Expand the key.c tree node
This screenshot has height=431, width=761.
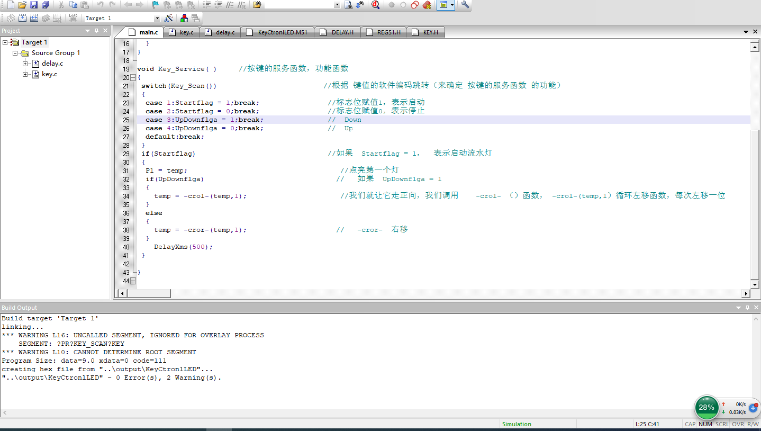point(25,74)
